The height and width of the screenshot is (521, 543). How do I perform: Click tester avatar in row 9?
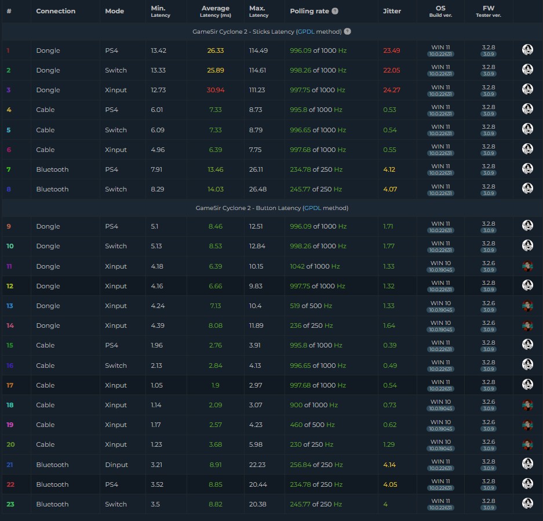coord(527,225)
